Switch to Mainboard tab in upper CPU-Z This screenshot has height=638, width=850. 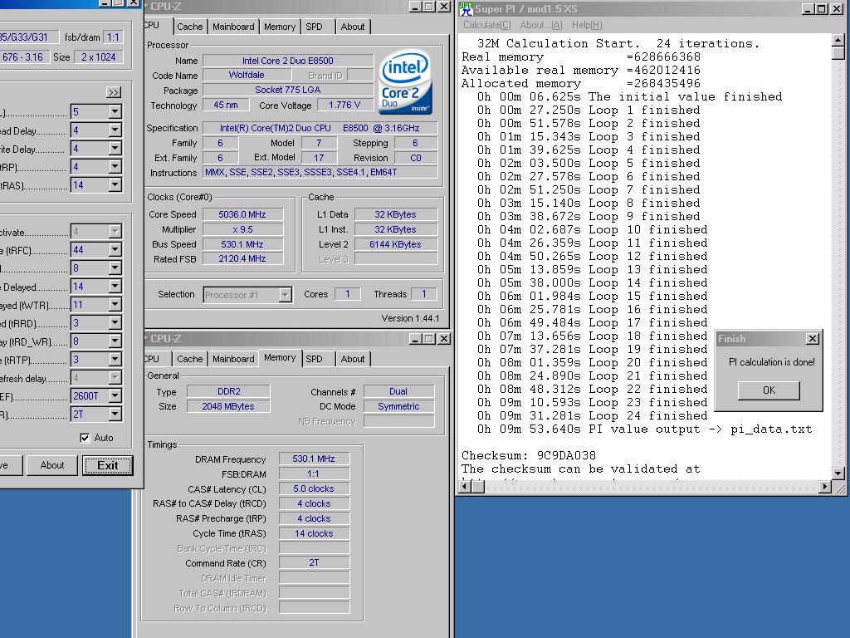coord(233,27)
